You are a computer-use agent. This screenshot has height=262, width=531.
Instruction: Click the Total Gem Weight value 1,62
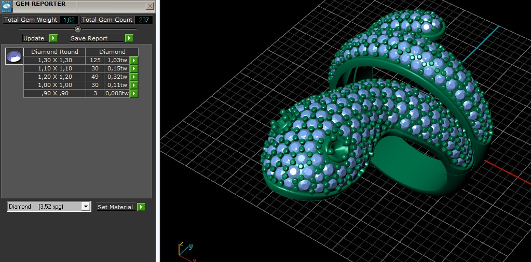pyautogui.click(x=69, y=20)
